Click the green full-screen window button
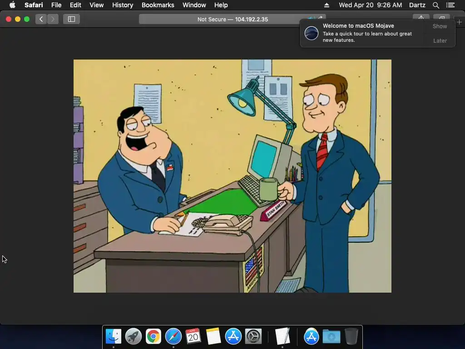 27,19
